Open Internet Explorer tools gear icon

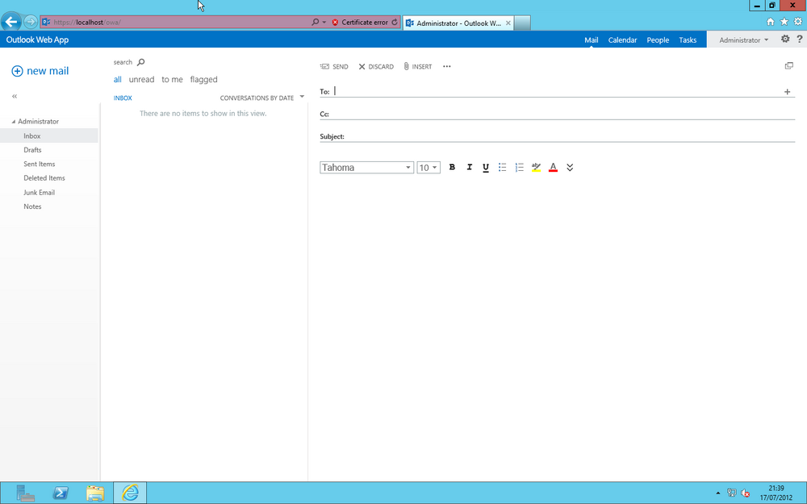click(x=798, y=22)
